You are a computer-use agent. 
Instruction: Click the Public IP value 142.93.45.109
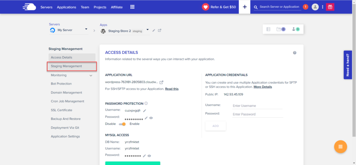click(233, 95)
